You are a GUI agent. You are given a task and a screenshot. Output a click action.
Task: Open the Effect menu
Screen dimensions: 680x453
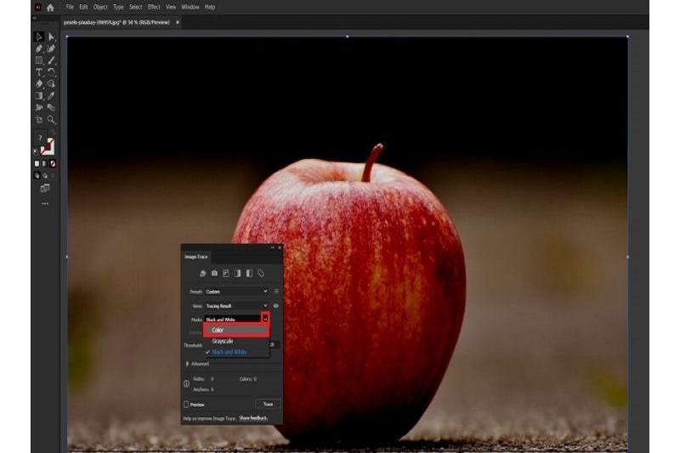[154, 8]
